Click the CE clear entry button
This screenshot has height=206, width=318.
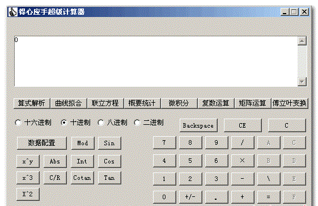[243, 125]
